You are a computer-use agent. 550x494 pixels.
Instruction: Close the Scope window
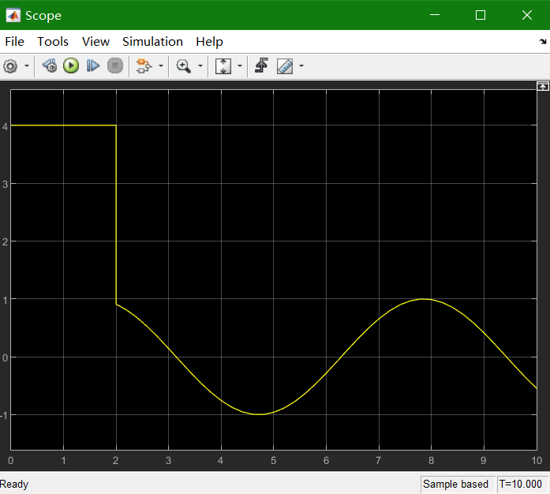[527, 15]
